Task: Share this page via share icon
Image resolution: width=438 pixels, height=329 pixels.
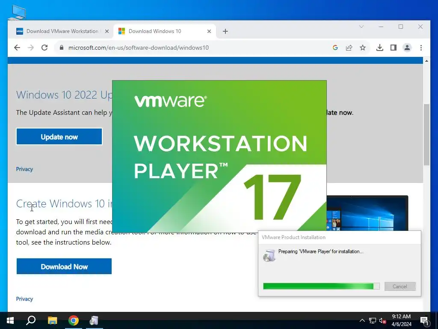Action: (x=349, y=48)
